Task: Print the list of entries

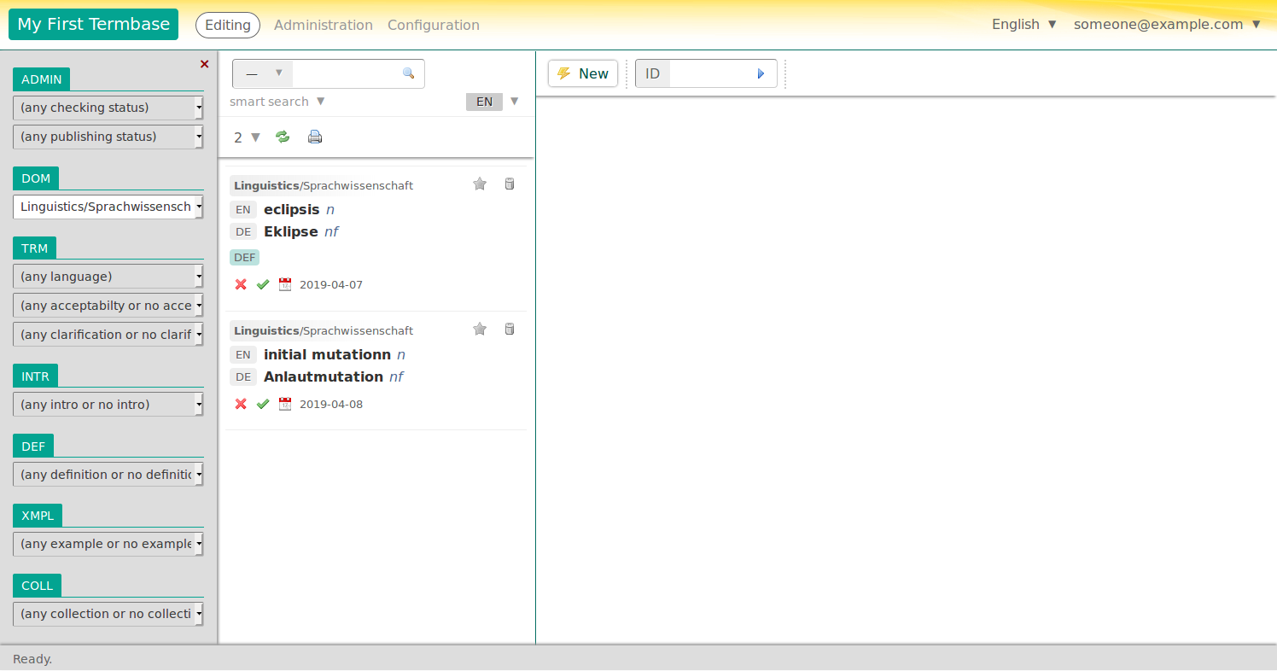Action: coord(315,137)
